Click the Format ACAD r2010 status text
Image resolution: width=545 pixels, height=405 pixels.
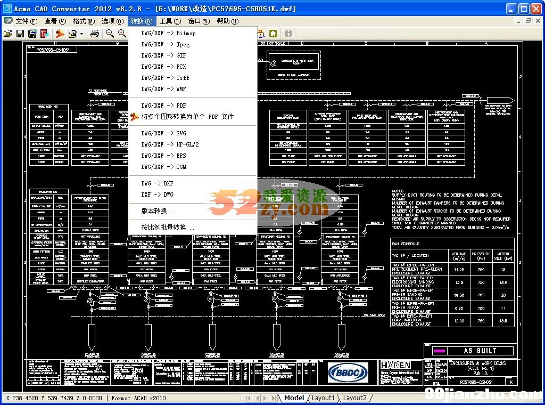pyautogui.click(x=138, y=398)
